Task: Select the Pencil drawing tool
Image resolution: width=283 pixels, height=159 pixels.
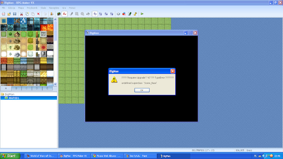Action: pos(71,14)
